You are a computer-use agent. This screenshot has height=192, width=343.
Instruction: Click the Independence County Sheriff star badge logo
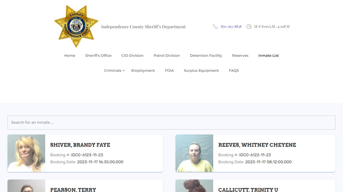(x=76, y=26)
